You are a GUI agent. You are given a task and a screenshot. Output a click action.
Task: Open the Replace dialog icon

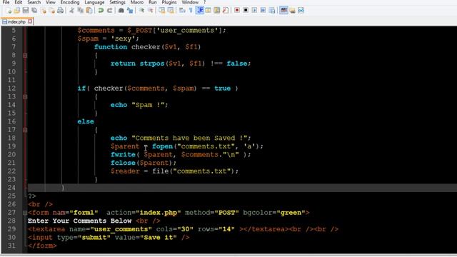click(130, 11)
